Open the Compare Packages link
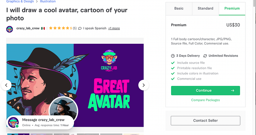The image size is (256, 135). click(205, 100)
